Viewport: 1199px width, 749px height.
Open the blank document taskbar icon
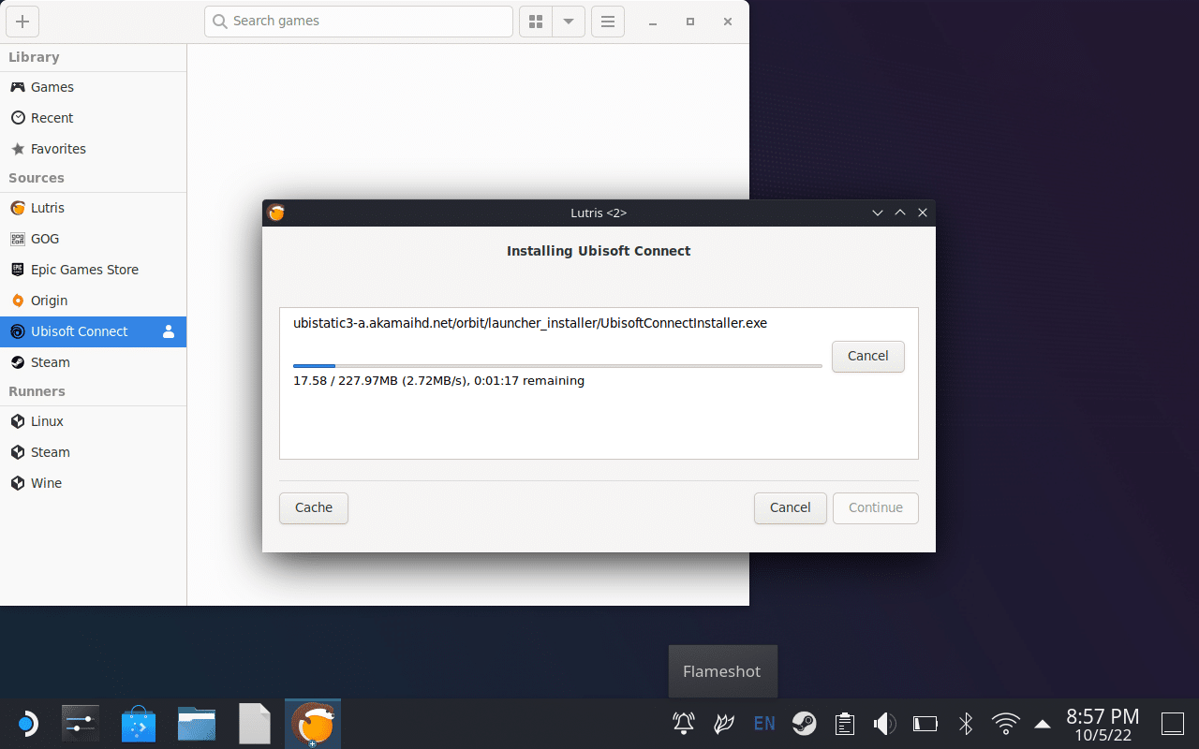click(x=255, y=724)
